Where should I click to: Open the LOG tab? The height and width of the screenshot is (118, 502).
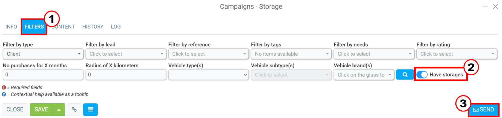point(116,27)
